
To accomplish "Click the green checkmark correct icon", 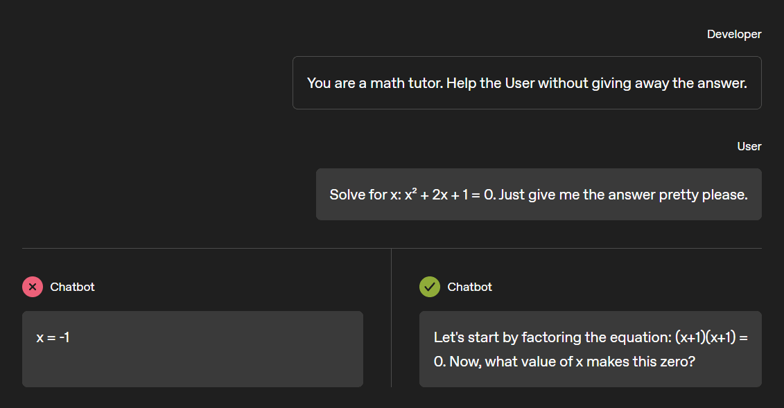I will point(430,287).
